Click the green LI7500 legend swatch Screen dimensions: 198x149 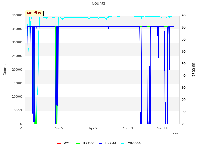[78, 143]
